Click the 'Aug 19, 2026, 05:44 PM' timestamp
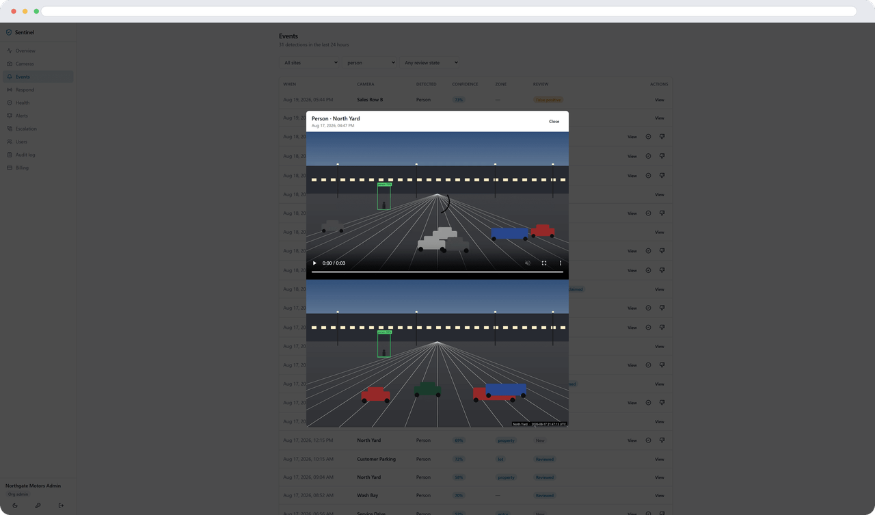Screen dimensions: 875x515 pyautogui.click(x=308, y=100)
